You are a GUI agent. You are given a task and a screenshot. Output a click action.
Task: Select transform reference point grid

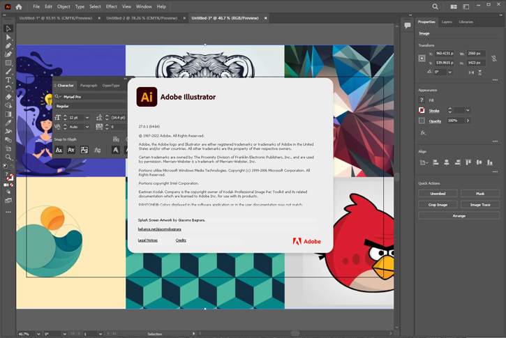[x=422, y=59]
